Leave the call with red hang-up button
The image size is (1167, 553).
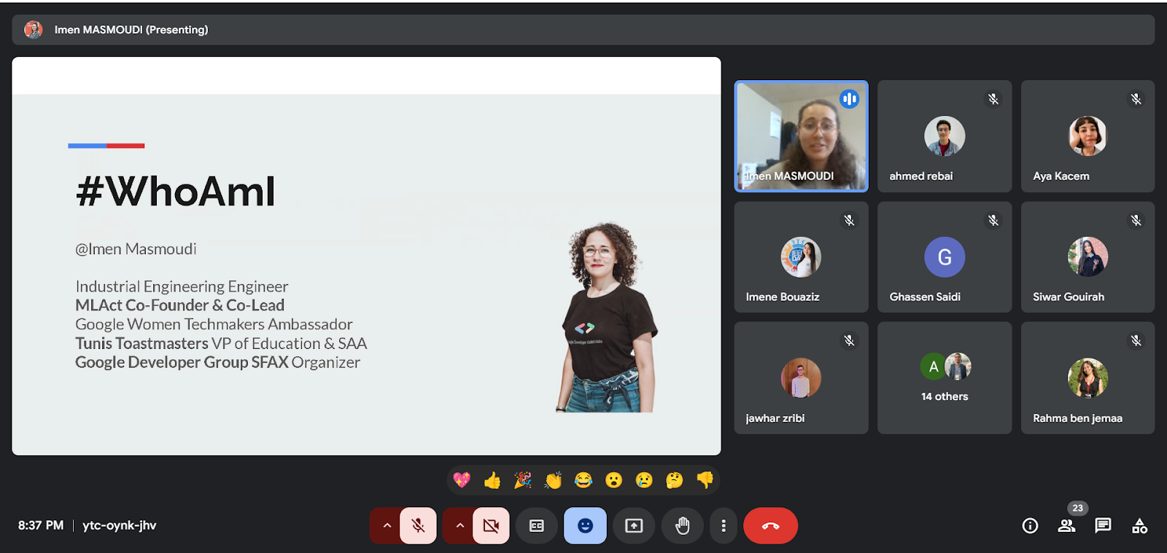771,525
